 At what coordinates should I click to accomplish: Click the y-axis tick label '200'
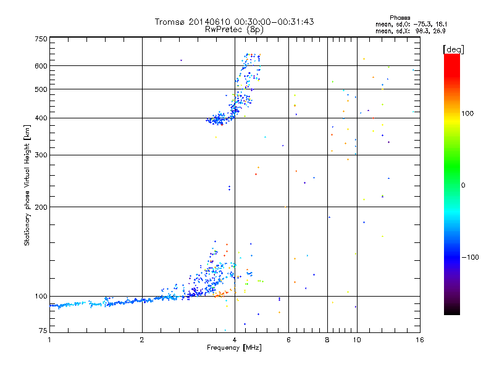(x=41, y=207)
